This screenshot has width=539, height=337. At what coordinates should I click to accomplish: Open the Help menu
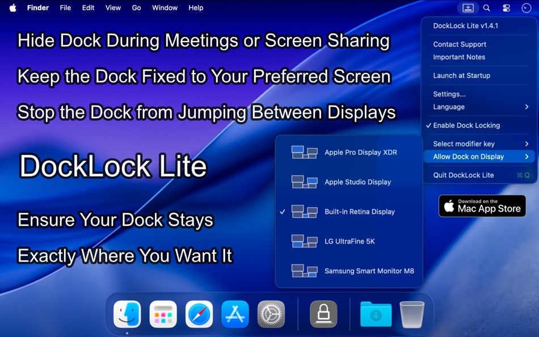coord(196,7)
